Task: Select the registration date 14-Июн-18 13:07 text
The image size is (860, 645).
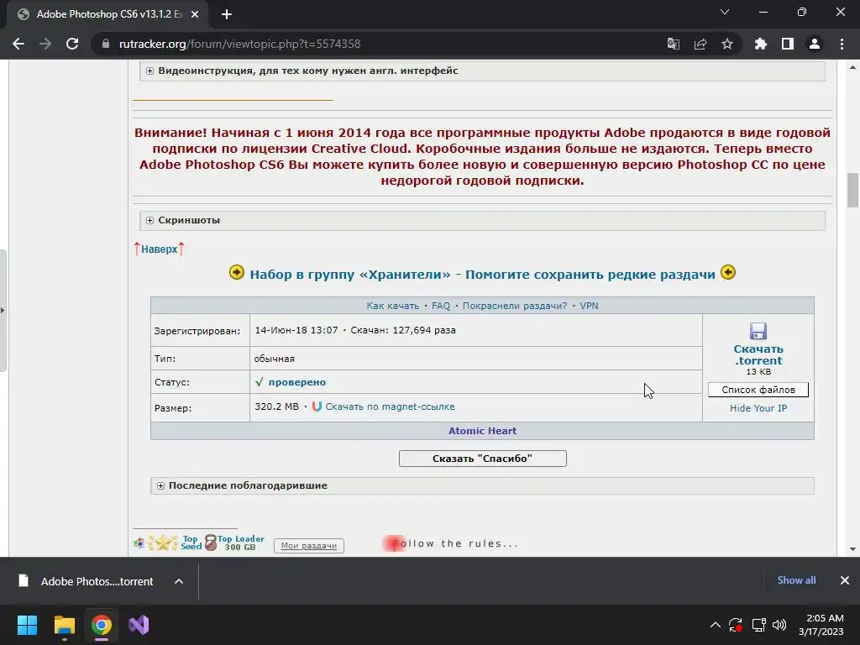Action: (296, 330)
